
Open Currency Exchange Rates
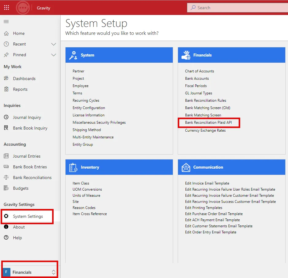click(205, 130)
